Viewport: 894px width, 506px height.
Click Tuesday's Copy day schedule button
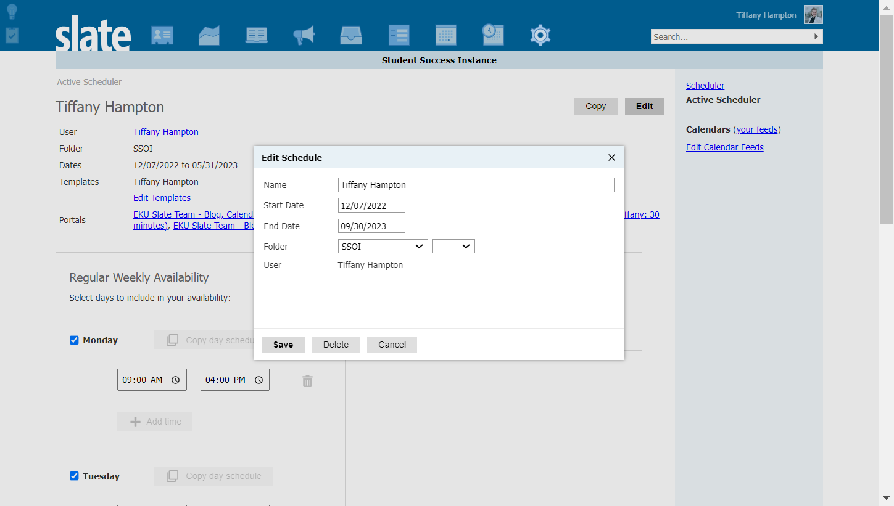tap(213, 476)
